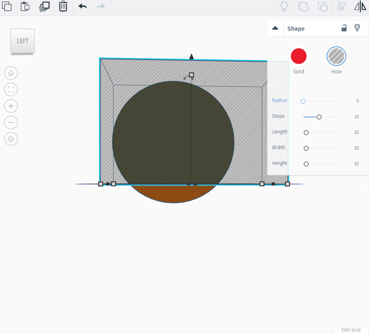The image size is (369, 334).
Task: Open the Edit Grid settings
Action: tap(351, 330)
